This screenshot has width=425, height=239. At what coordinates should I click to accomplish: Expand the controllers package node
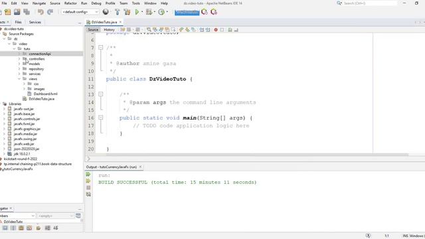click(19, 59)
